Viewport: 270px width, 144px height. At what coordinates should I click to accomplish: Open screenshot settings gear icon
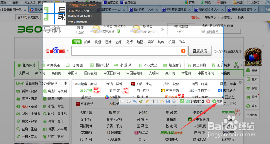(x=174, y=101)
